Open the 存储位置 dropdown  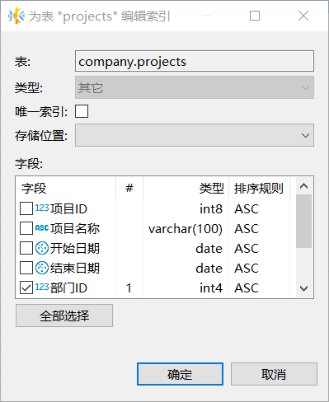195,135
